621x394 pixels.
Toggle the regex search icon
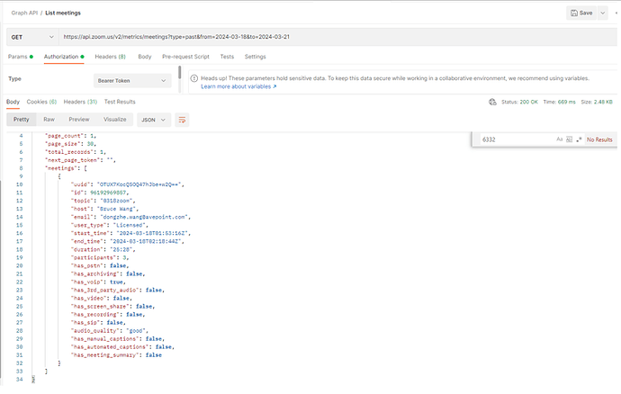click(x=579, y=139)
